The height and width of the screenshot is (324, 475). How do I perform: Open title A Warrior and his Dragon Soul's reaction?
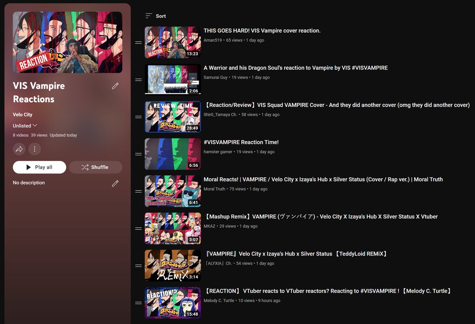click(296, 68)
